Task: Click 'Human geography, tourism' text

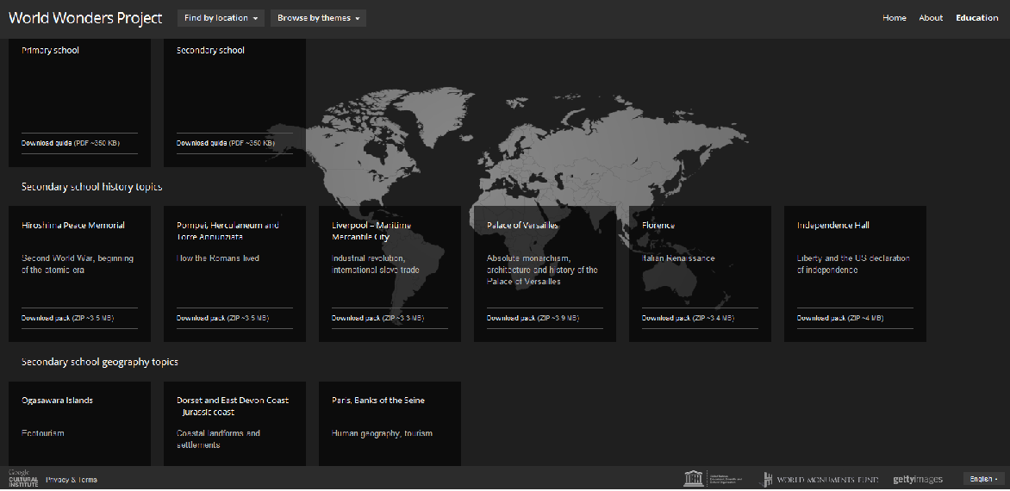Action: click(382, 433)
